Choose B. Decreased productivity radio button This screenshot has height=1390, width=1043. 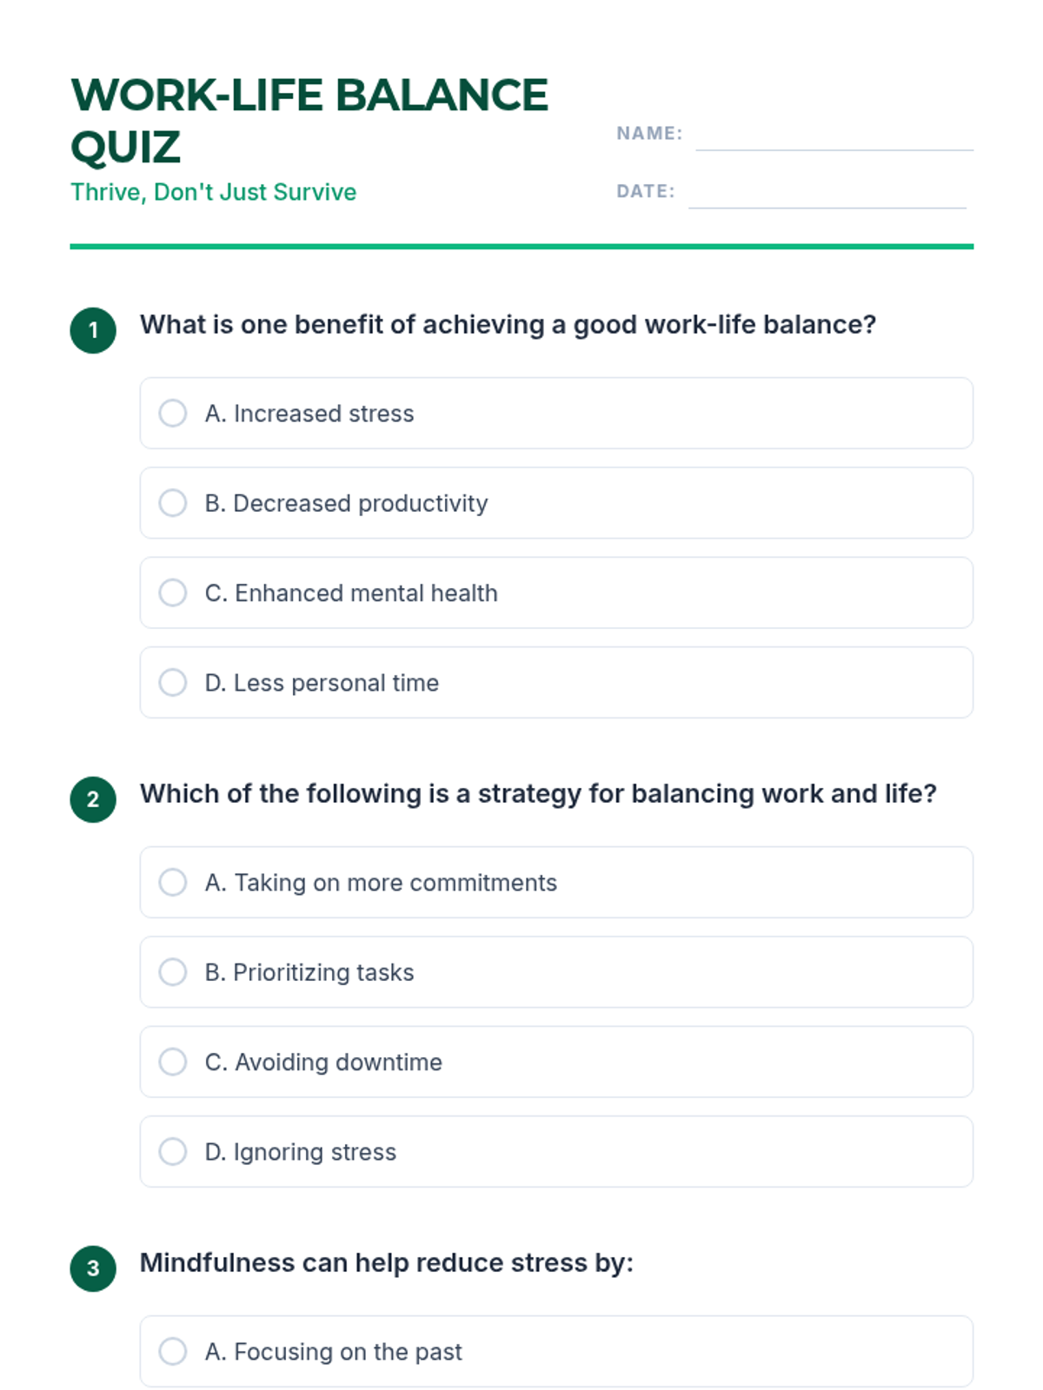click(173, 503)
